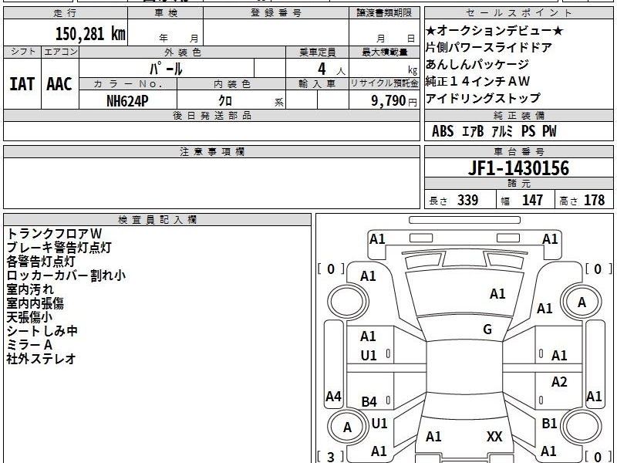The image size is (617, 463).
Task: Select the セールスポイント header
Action: [518, 13]
